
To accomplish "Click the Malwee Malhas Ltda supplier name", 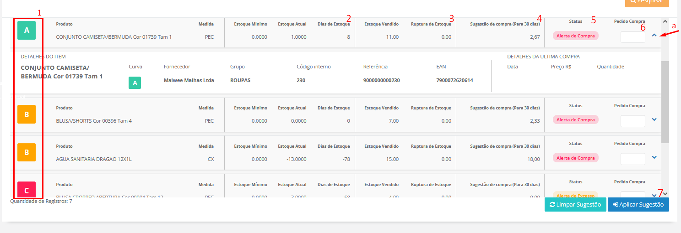I will [x=189, y=80].
